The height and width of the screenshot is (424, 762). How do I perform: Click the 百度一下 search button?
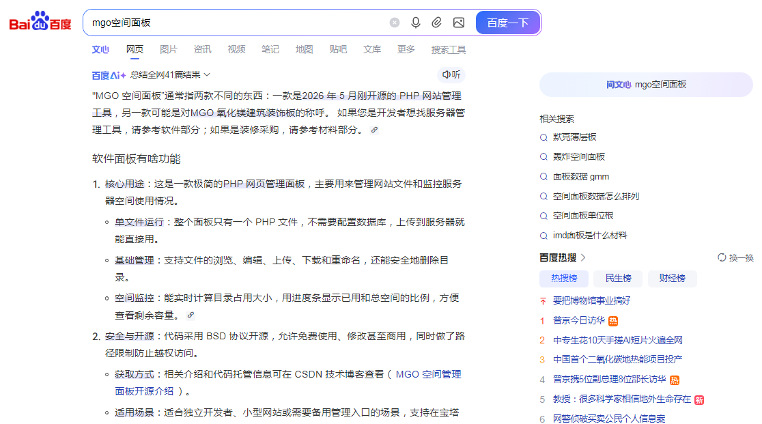508,23
